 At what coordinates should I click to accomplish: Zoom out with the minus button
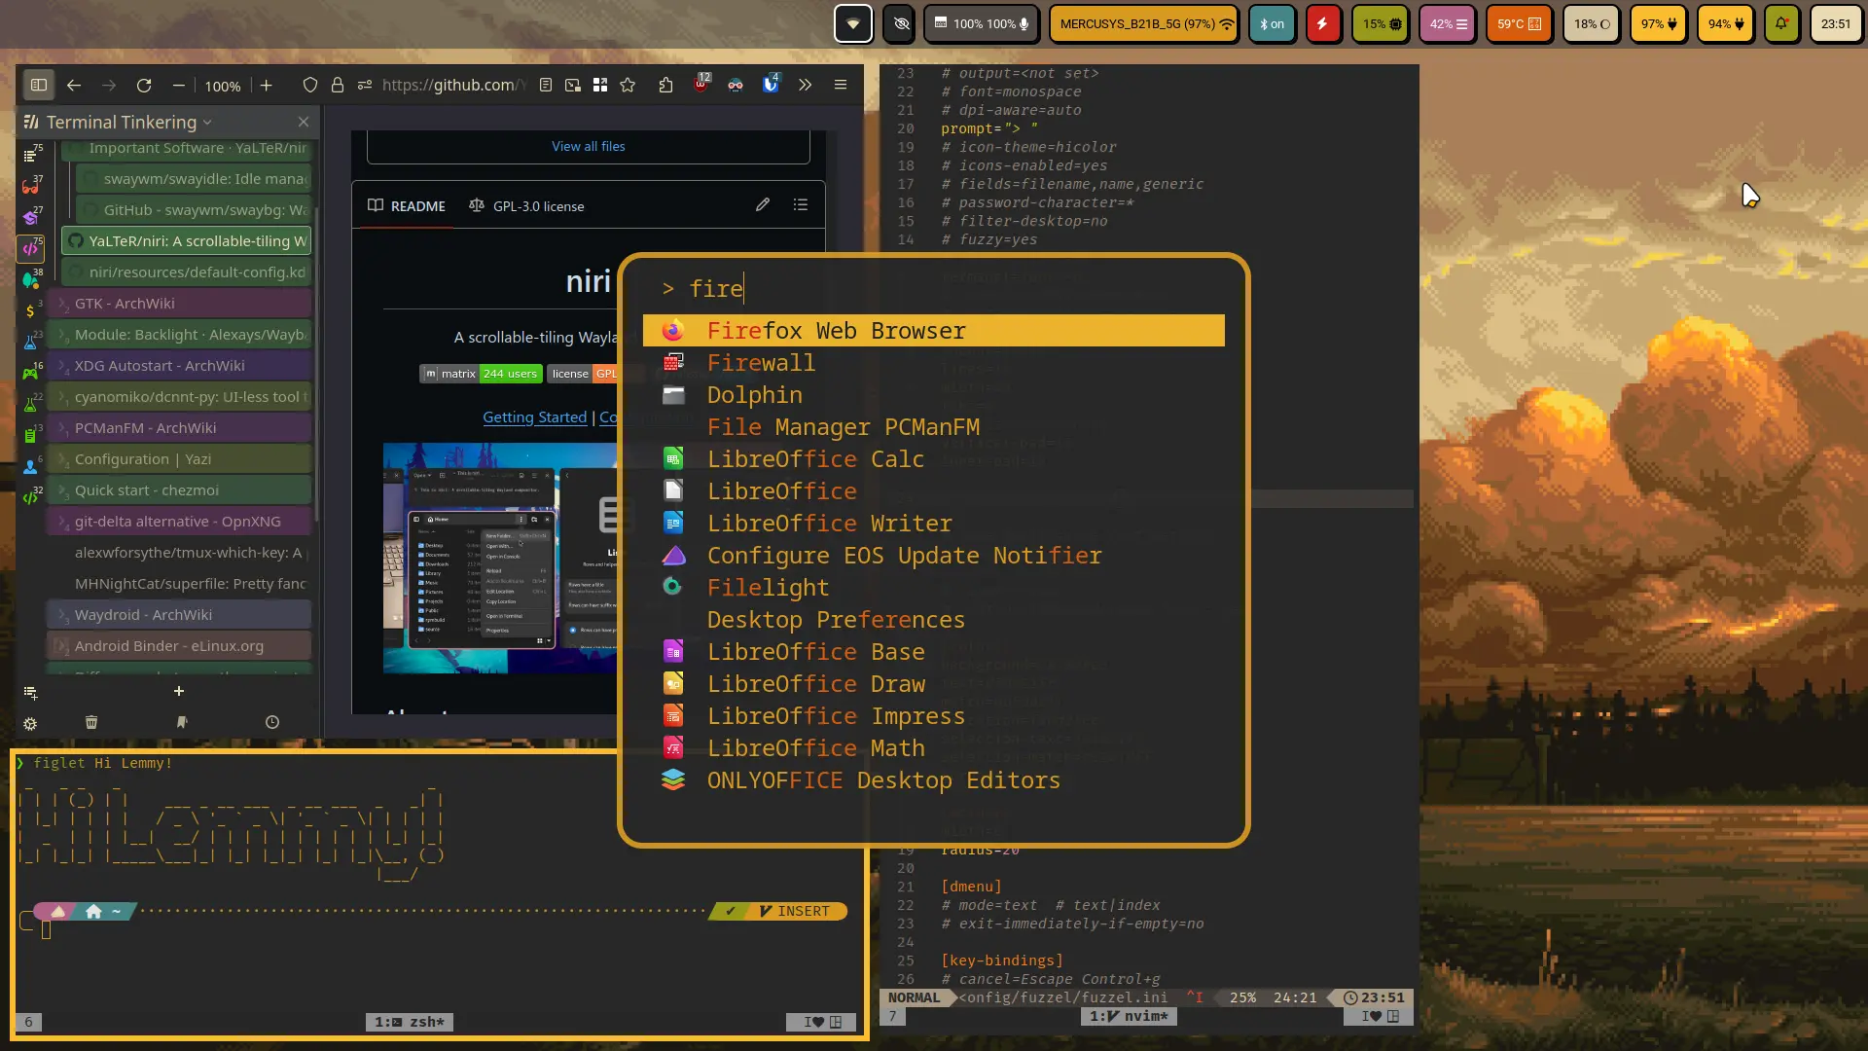click(179, 86)
